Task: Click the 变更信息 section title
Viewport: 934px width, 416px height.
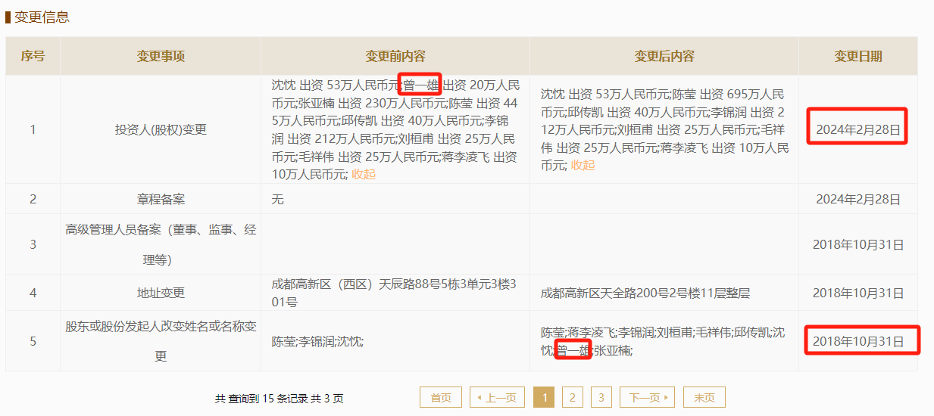Action: coord(42,17)
